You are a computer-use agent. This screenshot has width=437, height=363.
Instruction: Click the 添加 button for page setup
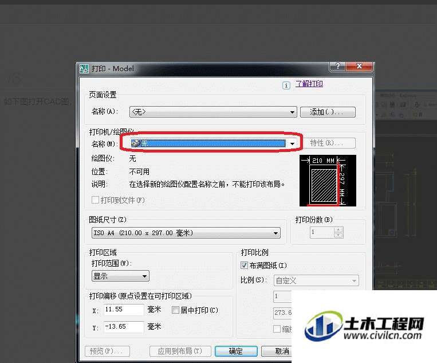pyautogui.click(x=328, y=112)
